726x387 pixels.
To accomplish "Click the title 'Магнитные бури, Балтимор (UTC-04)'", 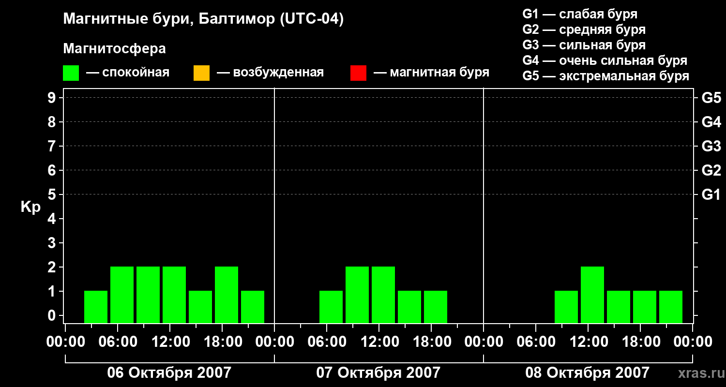I will (x=203, y=19).
